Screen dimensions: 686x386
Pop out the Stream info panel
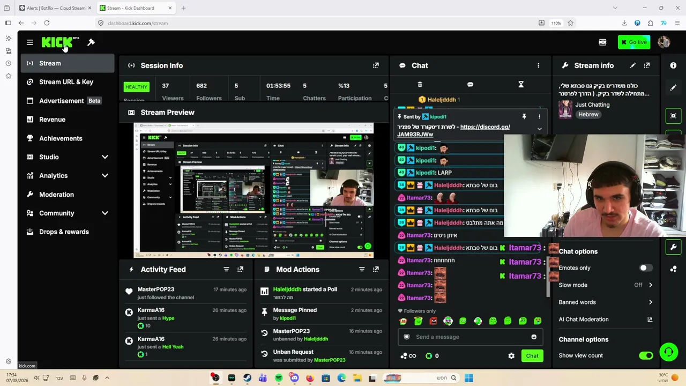(647, 65)
